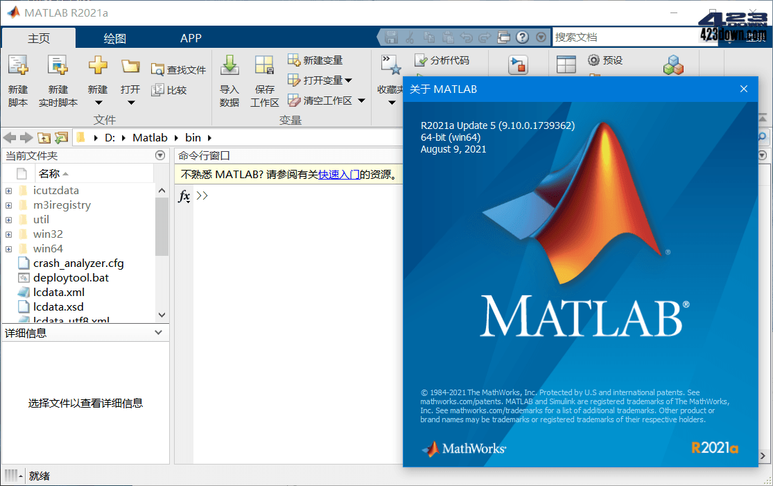Click the Getting Started (快速入门) link
Image resolution: width=773 pixels, height=486 pixels.
click(339, 175)
